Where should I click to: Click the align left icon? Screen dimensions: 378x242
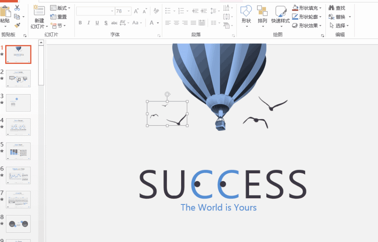168,23
